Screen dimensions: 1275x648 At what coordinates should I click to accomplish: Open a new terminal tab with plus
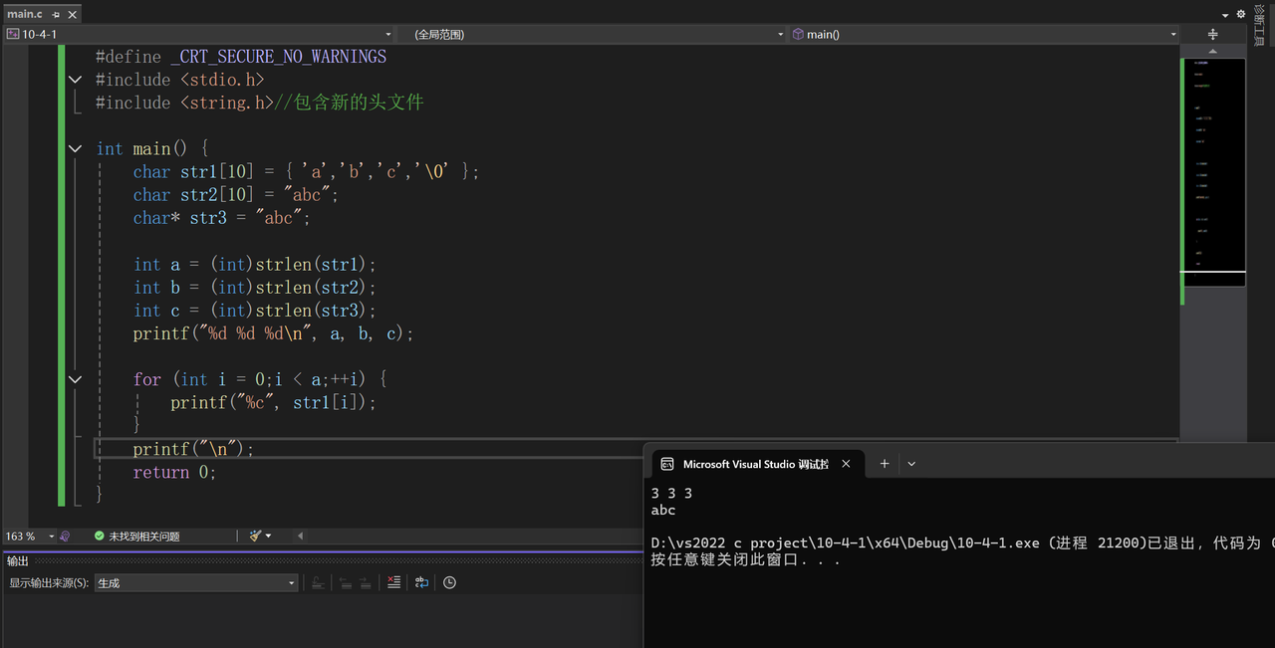[x=884, y=464]
